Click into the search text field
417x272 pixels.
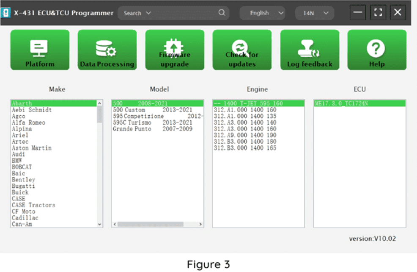click(x=185, y=13)
